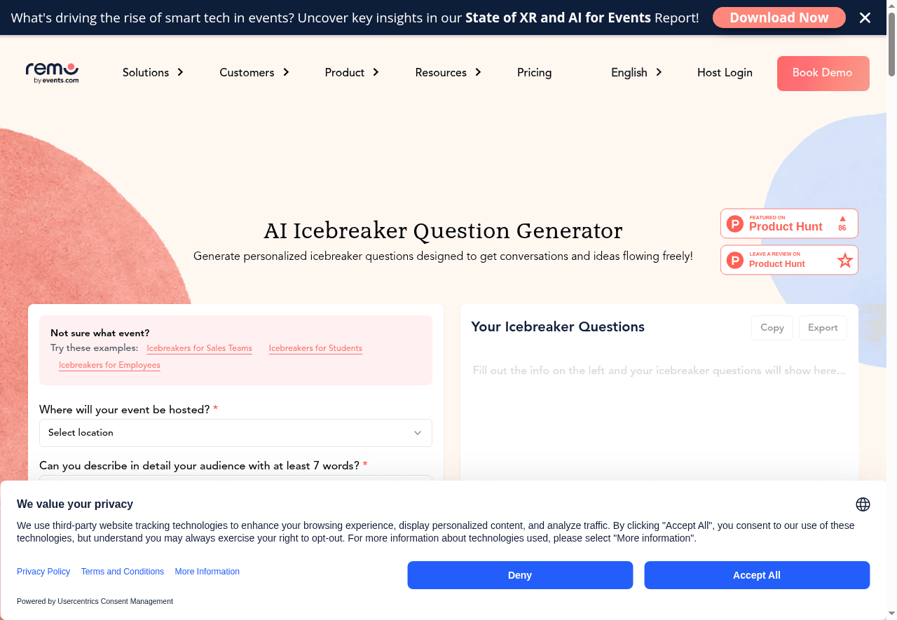Click the upvote triangle on the Product Hunt badge
The image size is (897, 620).
(841, 219)
